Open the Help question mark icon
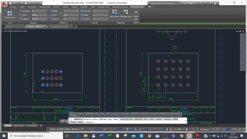The height and width of the screenshot is (139, 247). click(215, 3)
